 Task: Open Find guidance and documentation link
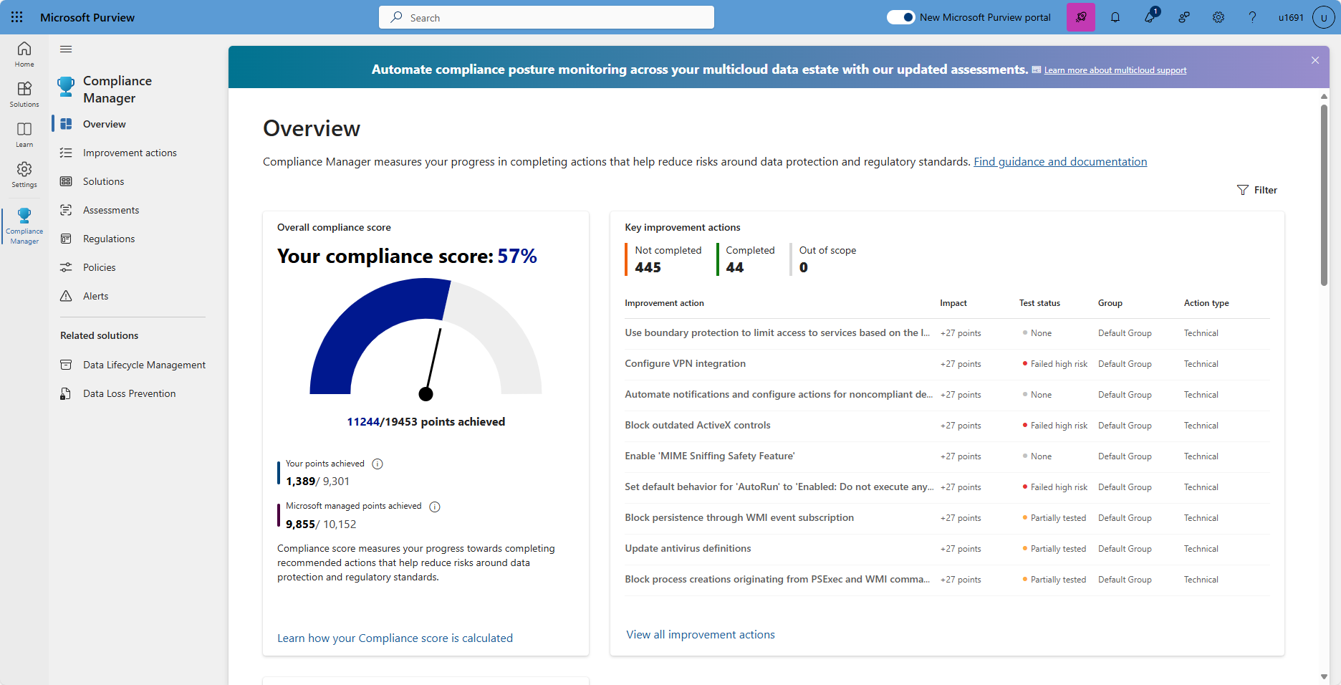1060,161
